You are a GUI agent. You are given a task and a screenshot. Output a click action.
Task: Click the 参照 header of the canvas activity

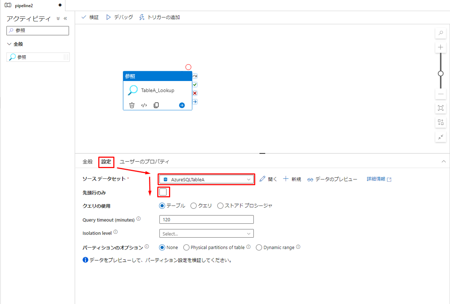coord(157,76)
